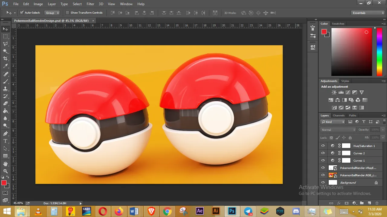387x217 pixels.
Task: Open the Auto-Select Group dropdown
Action: 52,13
